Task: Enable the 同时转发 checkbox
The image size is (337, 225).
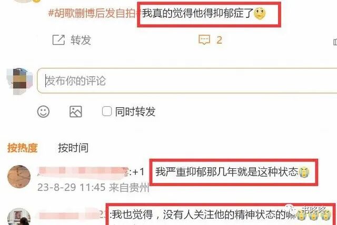Action: (107, 111)
